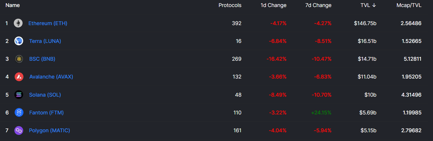Open the Solana (SOL) chain link

(x=45, y=95)
